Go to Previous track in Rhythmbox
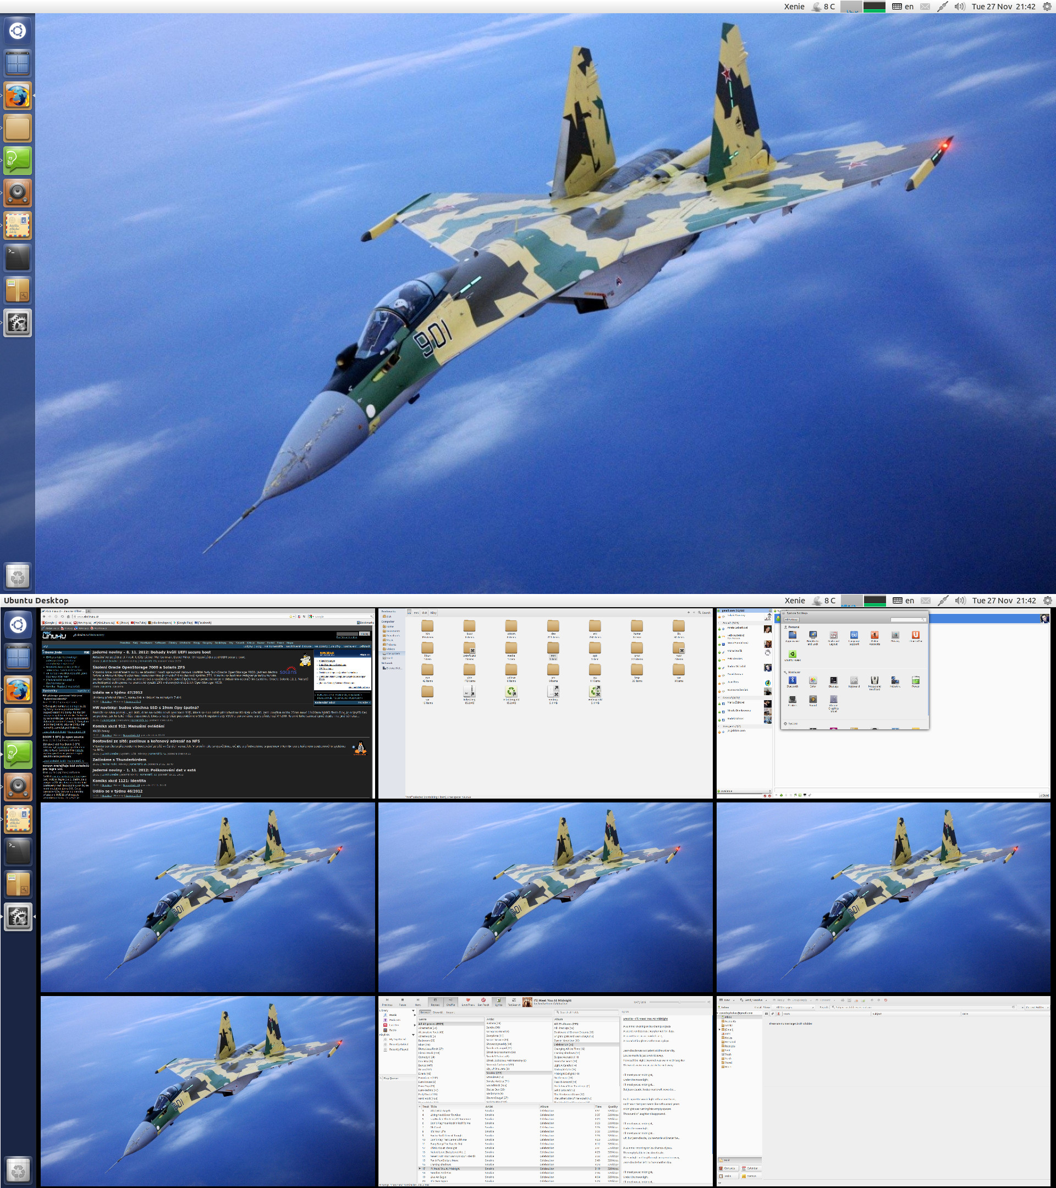 tap(388, 1002)
